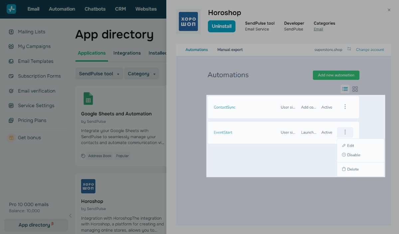
Task: Select the Manual export tab
Action: [230, 50]
